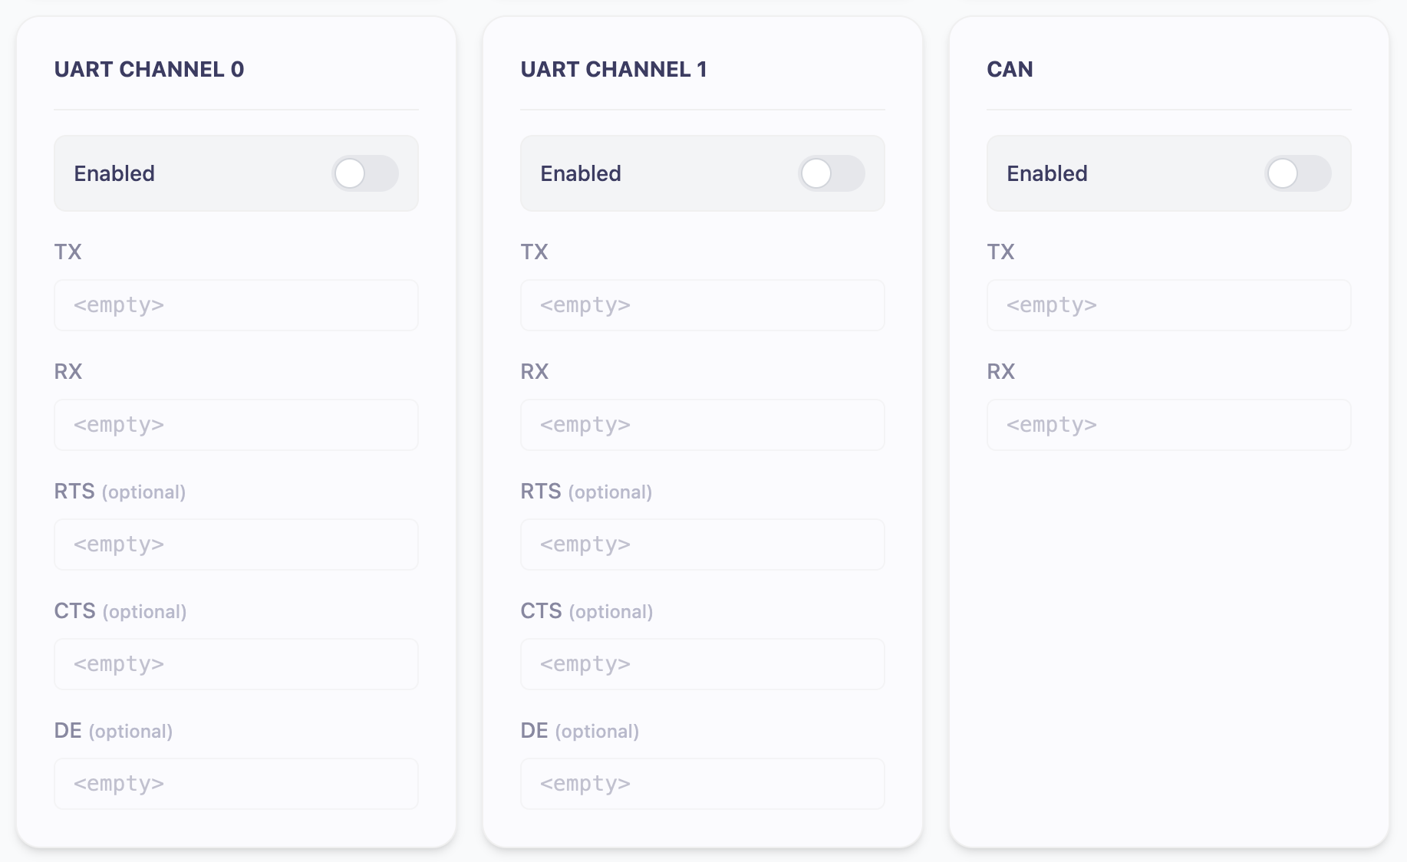The image size is (1407, 862).
Task: Focus the UART Channel 1 DE input
Action: pos(703,784)
